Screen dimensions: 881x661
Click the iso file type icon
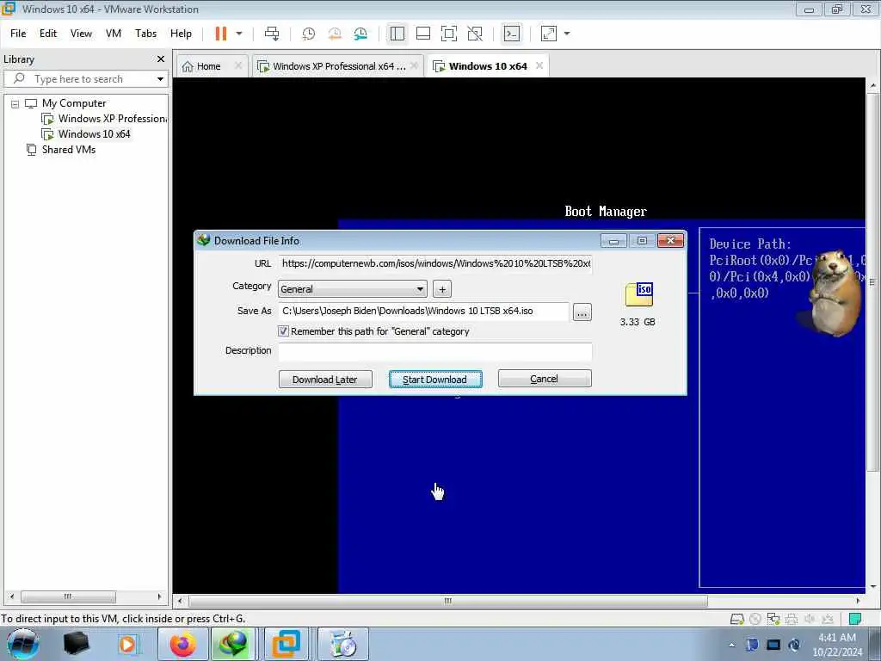point(639,295)
